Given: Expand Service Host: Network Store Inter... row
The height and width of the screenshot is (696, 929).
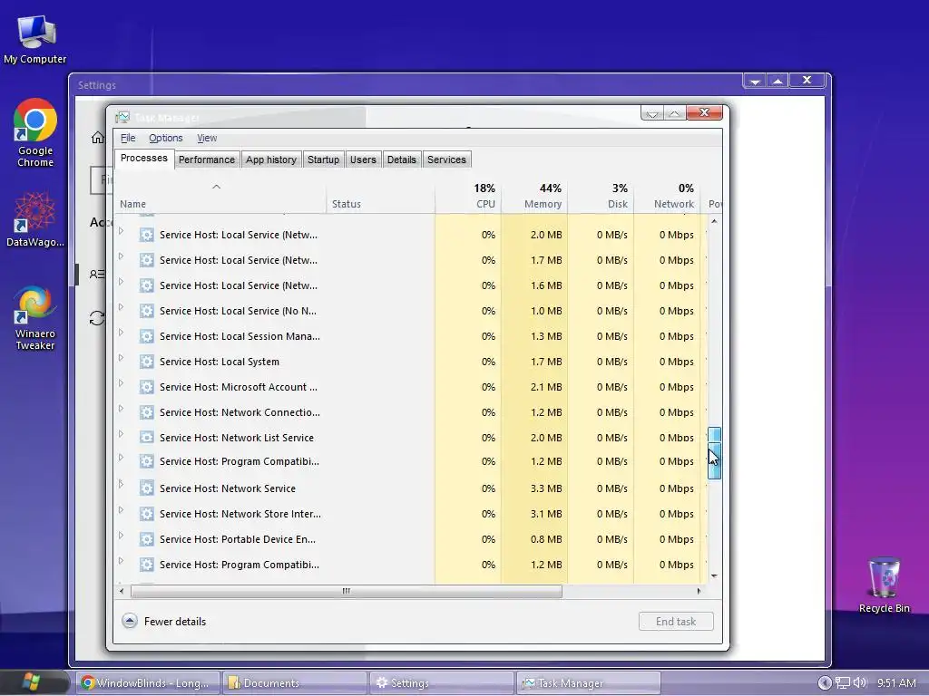Looking at the screenshot, I should (x=121, y=510).
